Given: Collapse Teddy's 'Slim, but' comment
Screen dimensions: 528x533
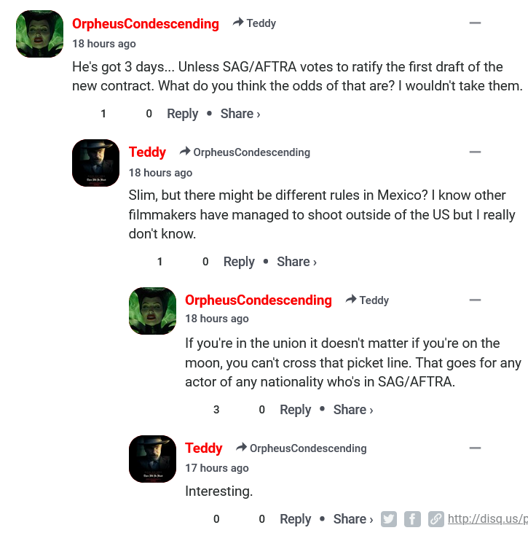Looking at the screenshot, I should pyautogui.click(x=475, y=152).
